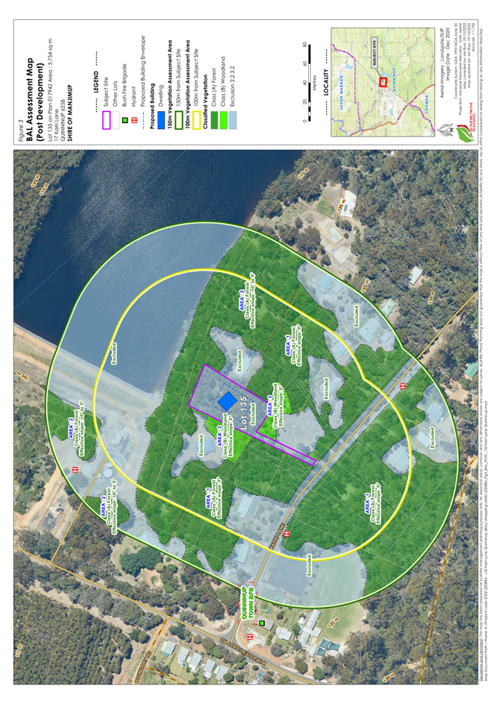The height and width of the screenshot is (701, 496).
Task: Click the 'Figure 3' caption
Action: point(22,130)
